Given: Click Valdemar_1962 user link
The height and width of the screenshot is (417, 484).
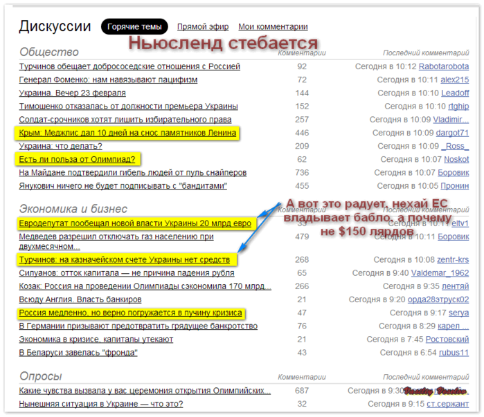Looking at the screenshot, I should click(x=440, y=273).
